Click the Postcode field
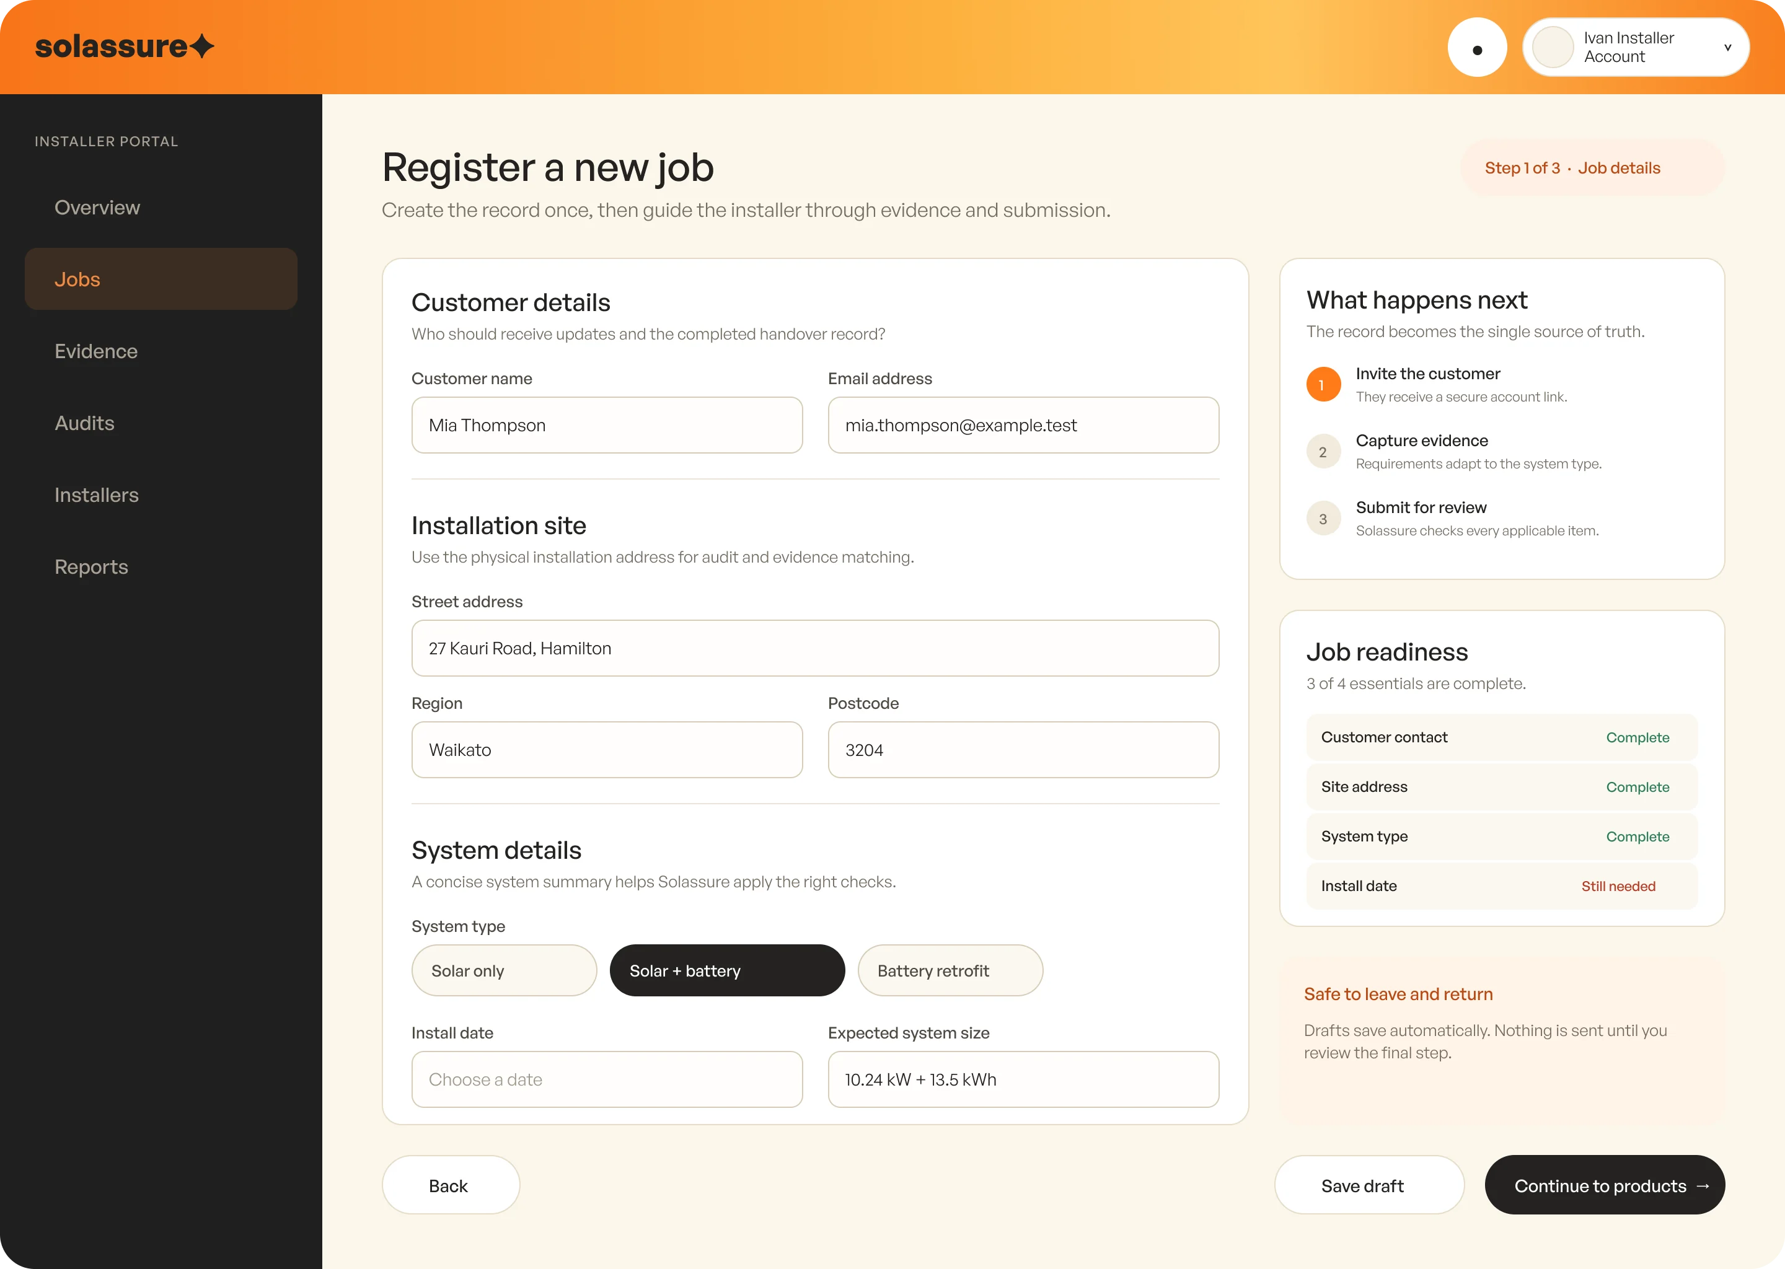This screenshot has height=1269, width=1785. pyautogui.click(x=1023, y=750)
